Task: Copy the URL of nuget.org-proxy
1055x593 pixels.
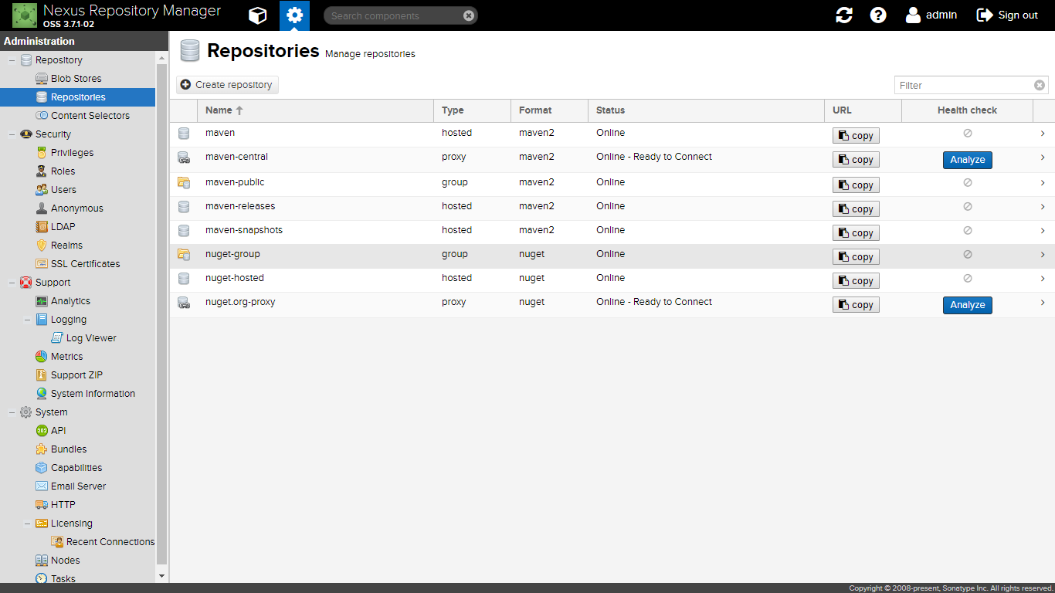Action: (x=855, y=304)
